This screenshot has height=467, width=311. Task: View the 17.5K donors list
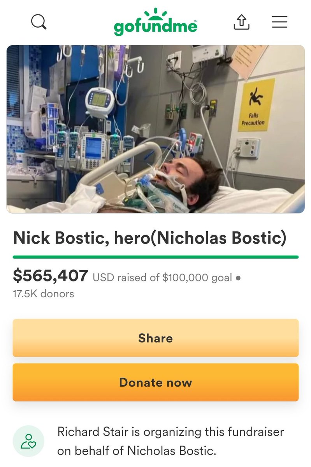point(43,294)
